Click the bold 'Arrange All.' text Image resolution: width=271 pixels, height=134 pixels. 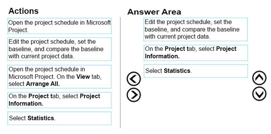pyautogui.click(x=43, y=84)
